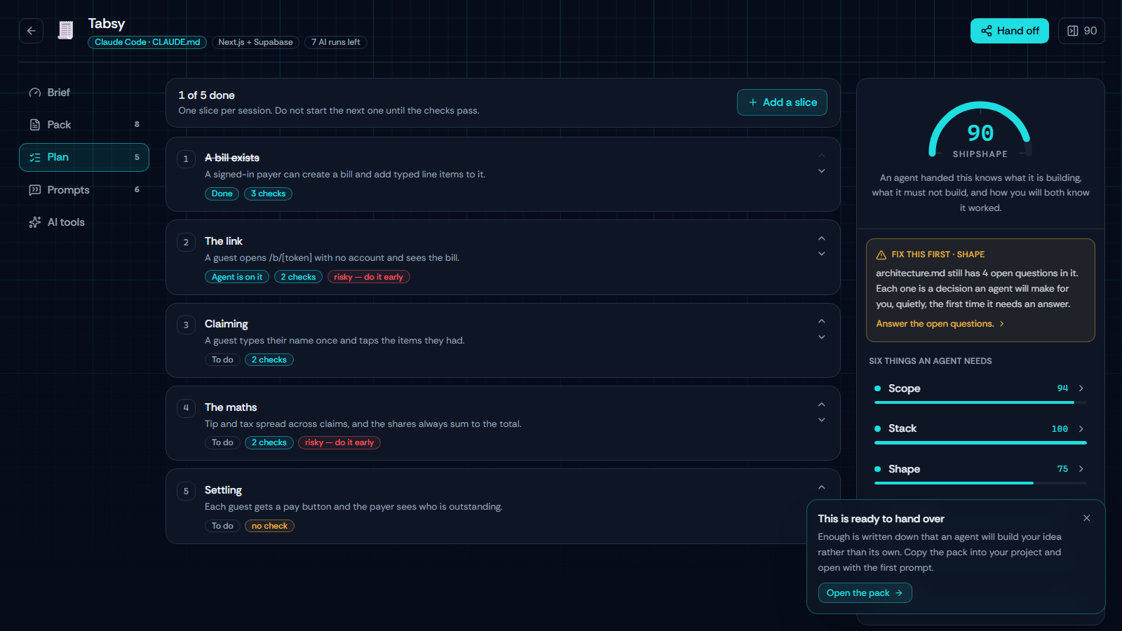Click the 'Claude Code · CLAUDE.md' chip
The image size is (1122, 631).
tap(147, 42)
